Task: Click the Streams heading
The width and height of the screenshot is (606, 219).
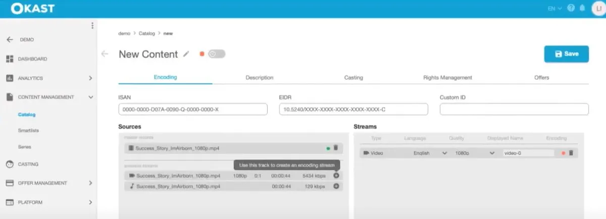Action: click(x=365, y=127)
